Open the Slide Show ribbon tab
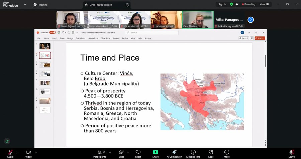Image resolution: width=301 pixels, height=159 pixels. [106, 38]
